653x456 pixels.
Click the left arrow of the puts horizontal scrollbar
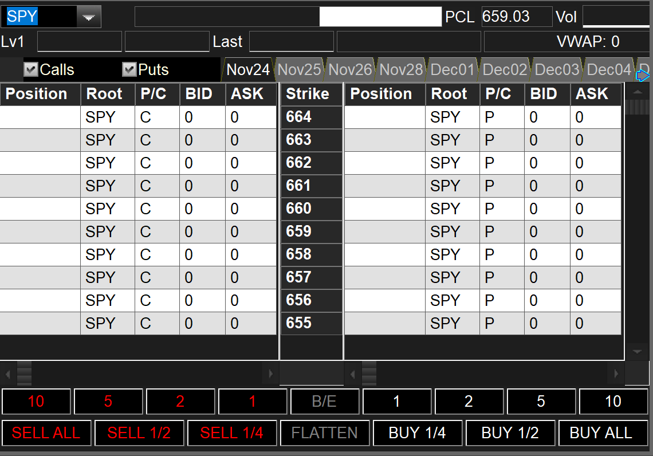[353, 375]
